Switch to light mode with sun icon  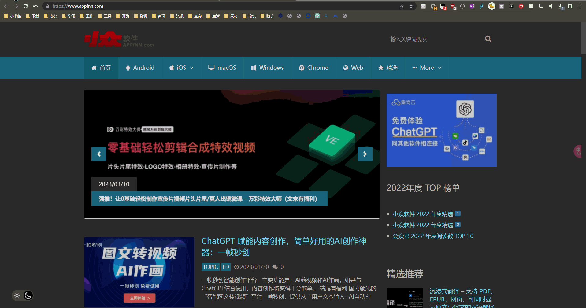17,295
